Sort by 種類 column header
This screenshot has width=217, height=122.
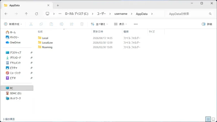click(135, 32)
